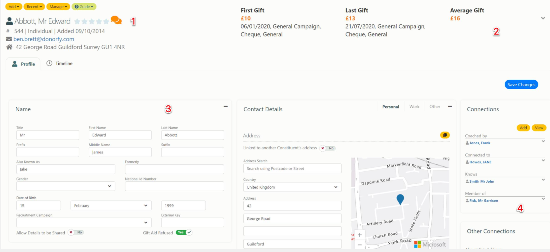Open the Manage dropdown menu
The width and height of the screenshot is (550, 252).
(x=58, y=7)
